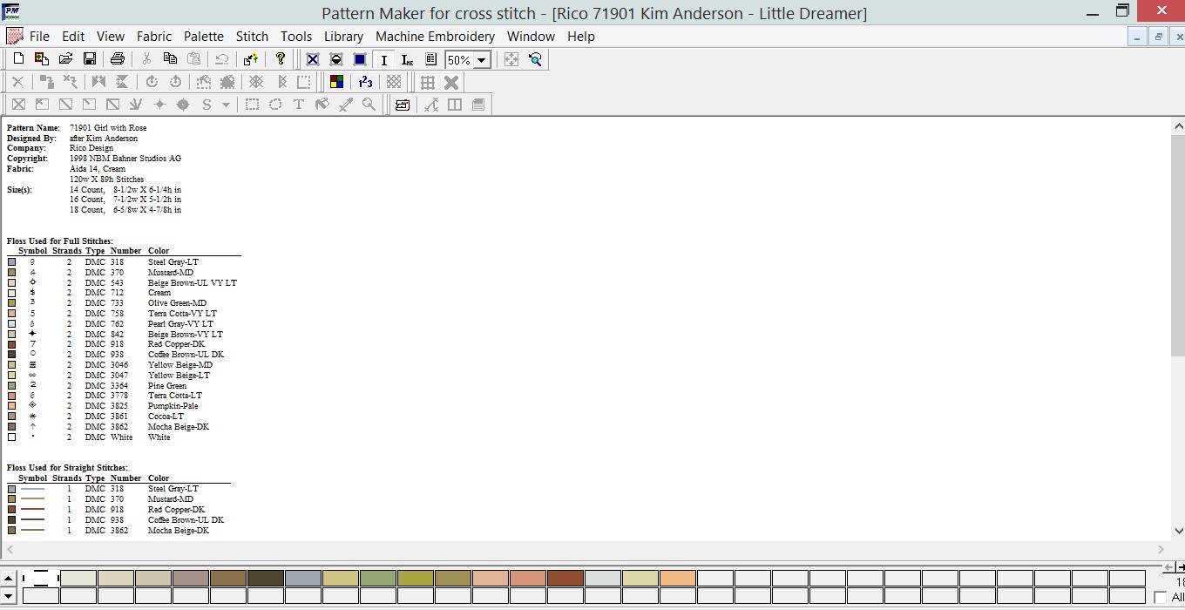Open the File menu
1185x610 pixels.
pyautogui.click(x=39, y=37)
